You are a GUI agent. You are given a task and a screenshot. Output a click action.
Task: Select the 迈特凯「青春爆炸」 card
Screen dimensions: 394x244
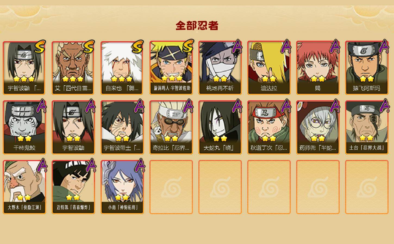73,187
